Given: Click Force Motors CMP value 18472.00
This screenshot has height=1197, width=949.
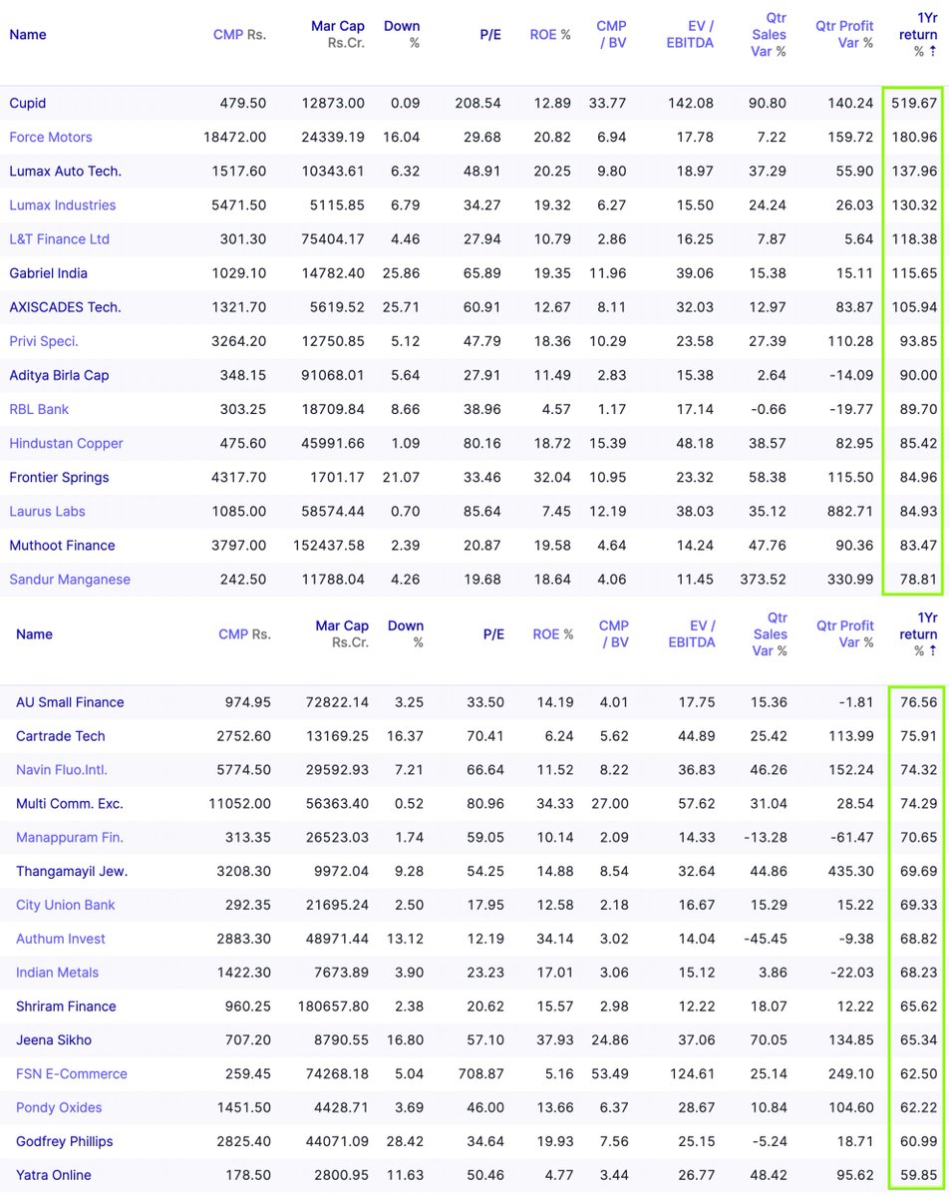Looking at the screenshot, I should click(233, 137).
